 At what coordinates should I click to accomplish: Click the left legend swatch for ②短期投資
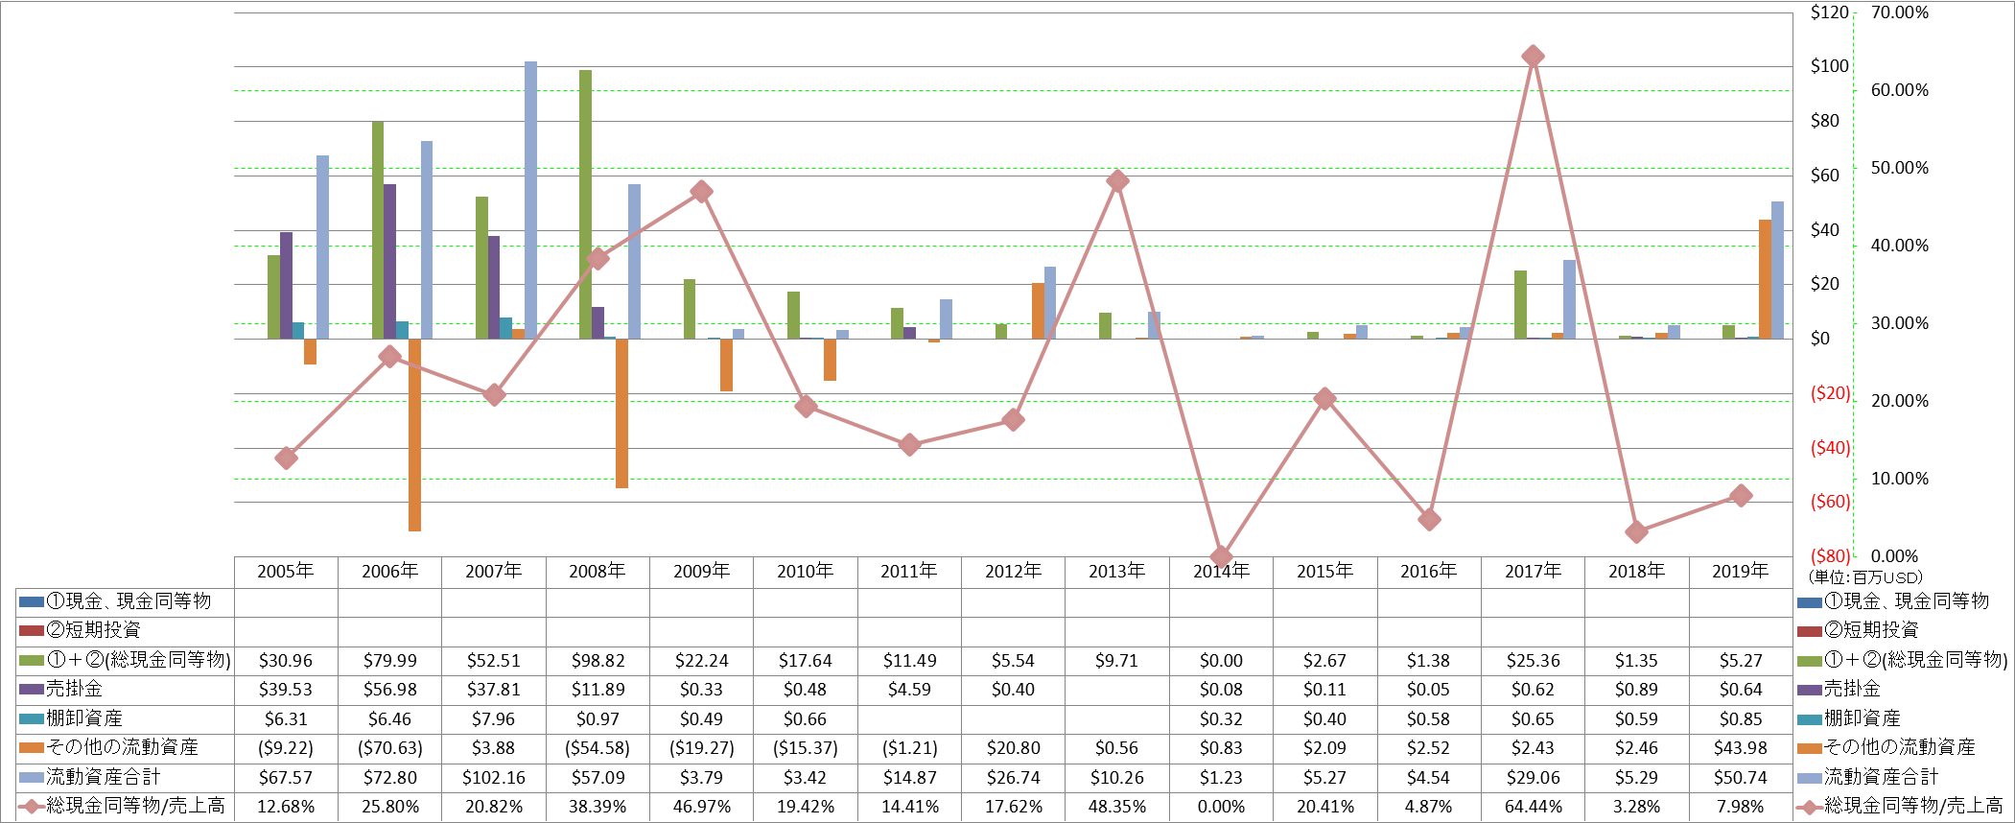click(x=32, y=631)
